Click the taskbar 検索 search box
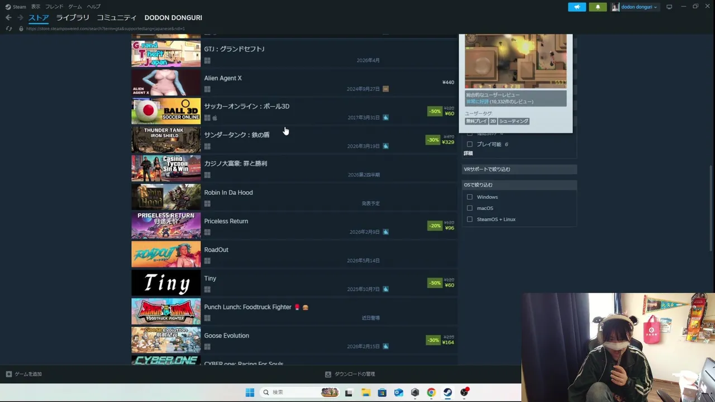The image size is (715, 402). tap(298, 393)
